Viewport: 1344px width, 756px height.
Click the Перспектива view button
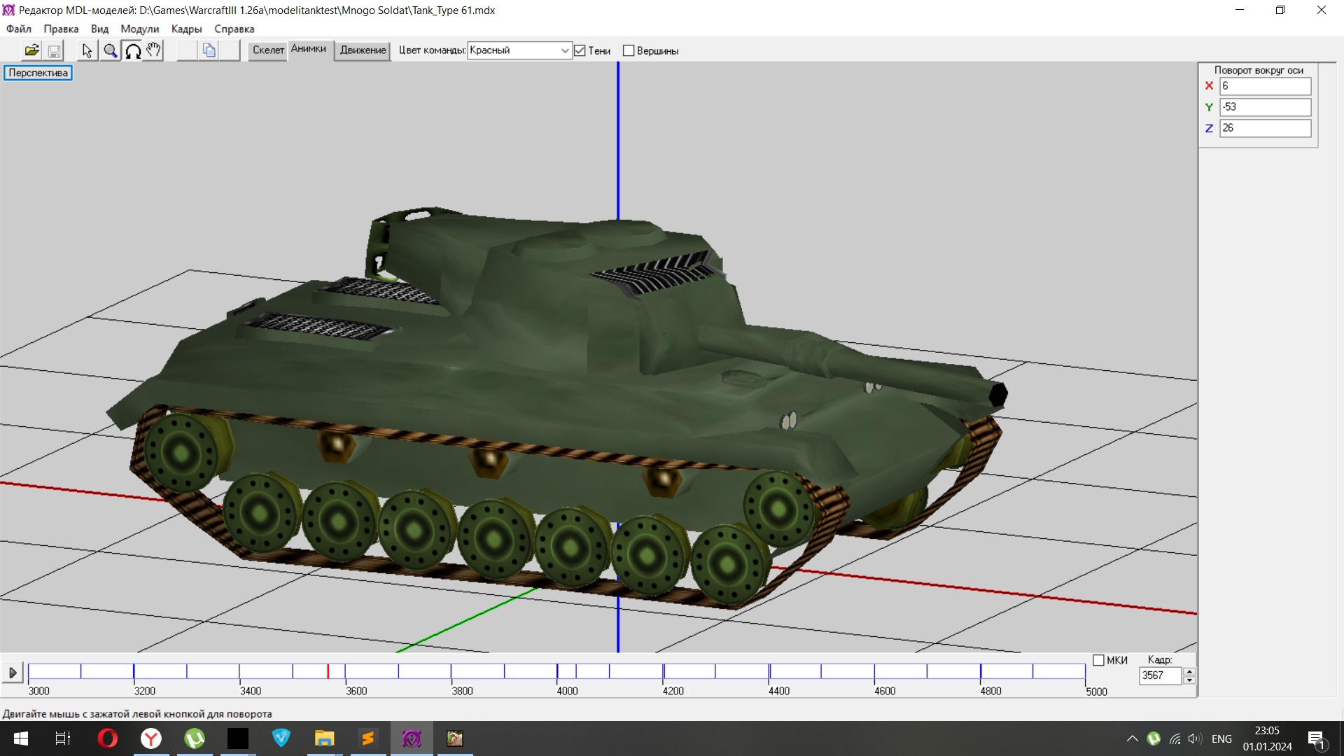pos(38,73)
